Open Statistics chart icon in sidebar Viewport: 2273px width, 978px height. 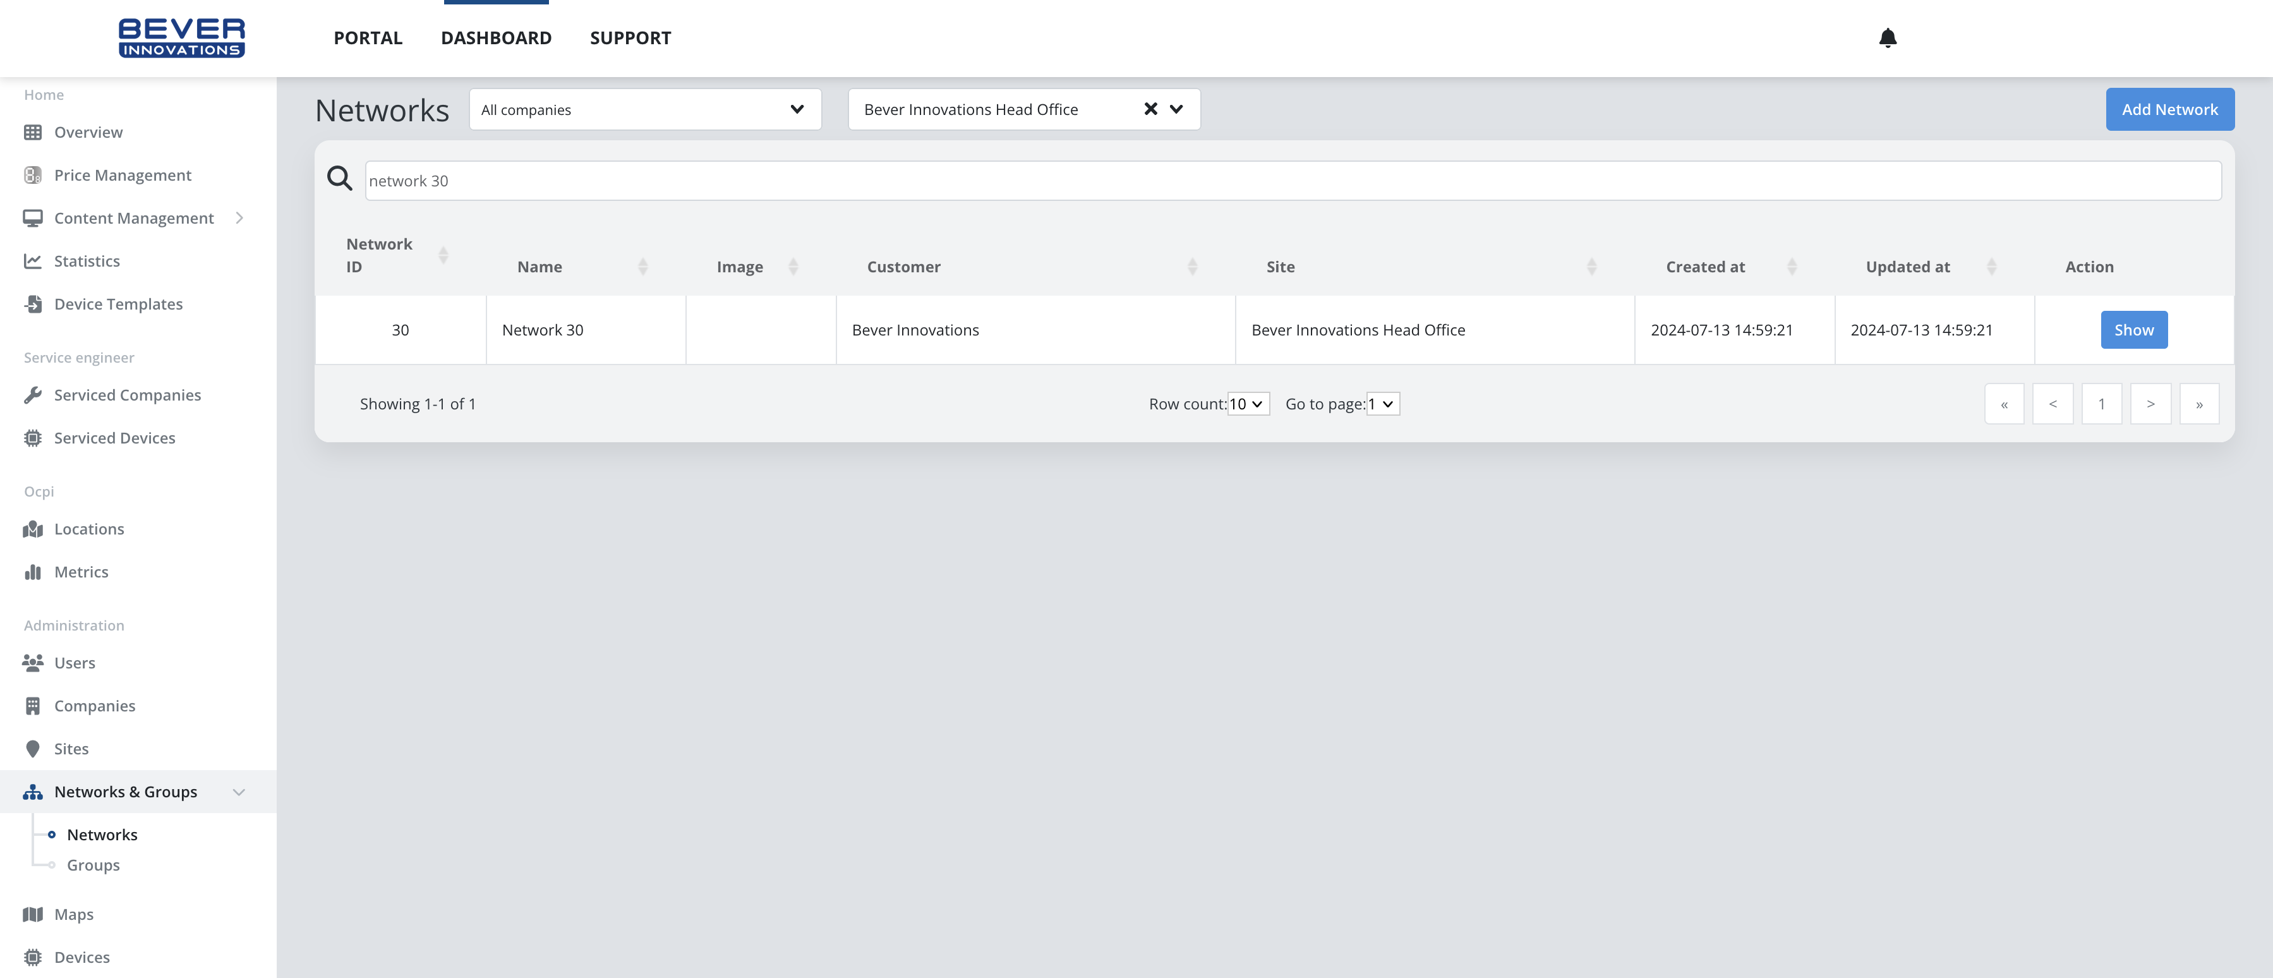(x=33, y=262)
